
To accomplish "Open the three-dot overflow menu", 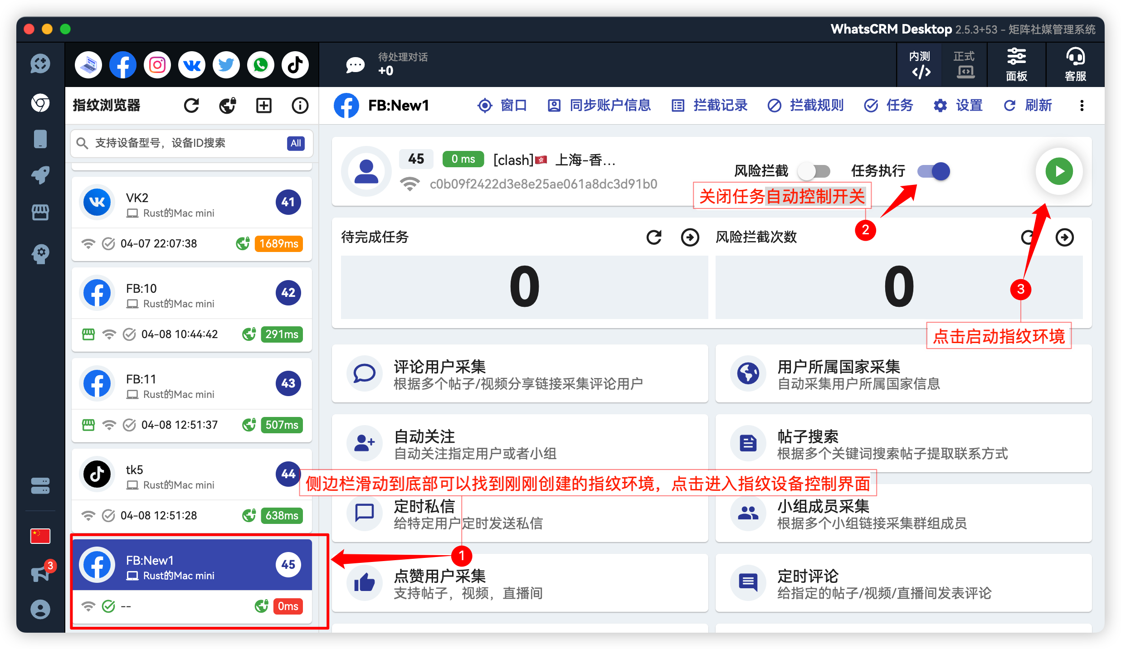I will coord(1082,105).
